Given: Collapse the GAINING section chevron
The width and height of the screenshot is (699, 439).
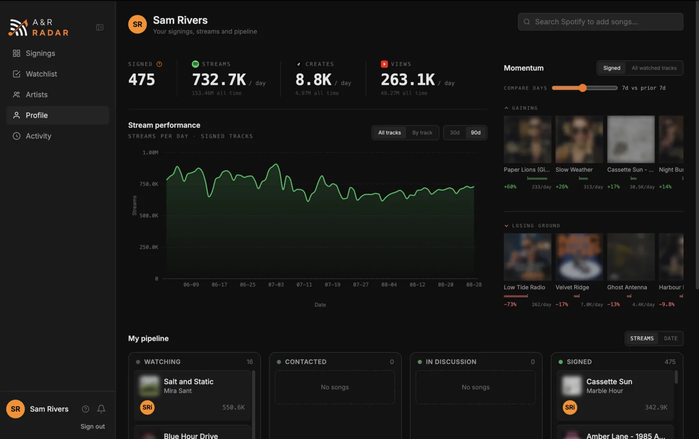Looking at the screenshot, I should [506, 108].
